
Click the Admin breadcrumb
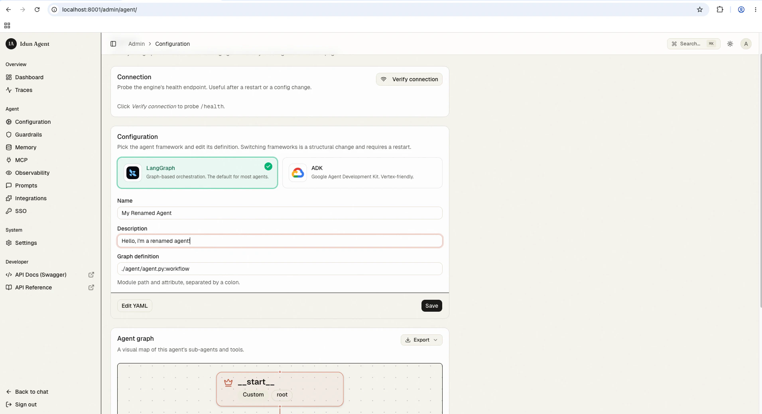pos(136,44)
